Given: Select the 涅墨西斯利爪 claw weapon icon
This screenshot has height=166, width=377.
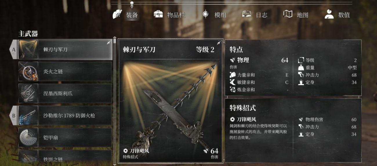Looking at the screenshot, I should click(x=28, y=94).
